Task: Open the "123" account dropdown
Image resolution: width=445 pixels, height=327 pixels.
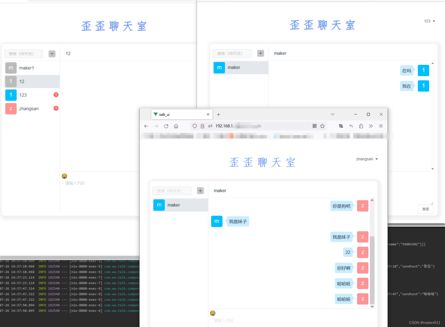Action: click(429, 21)
